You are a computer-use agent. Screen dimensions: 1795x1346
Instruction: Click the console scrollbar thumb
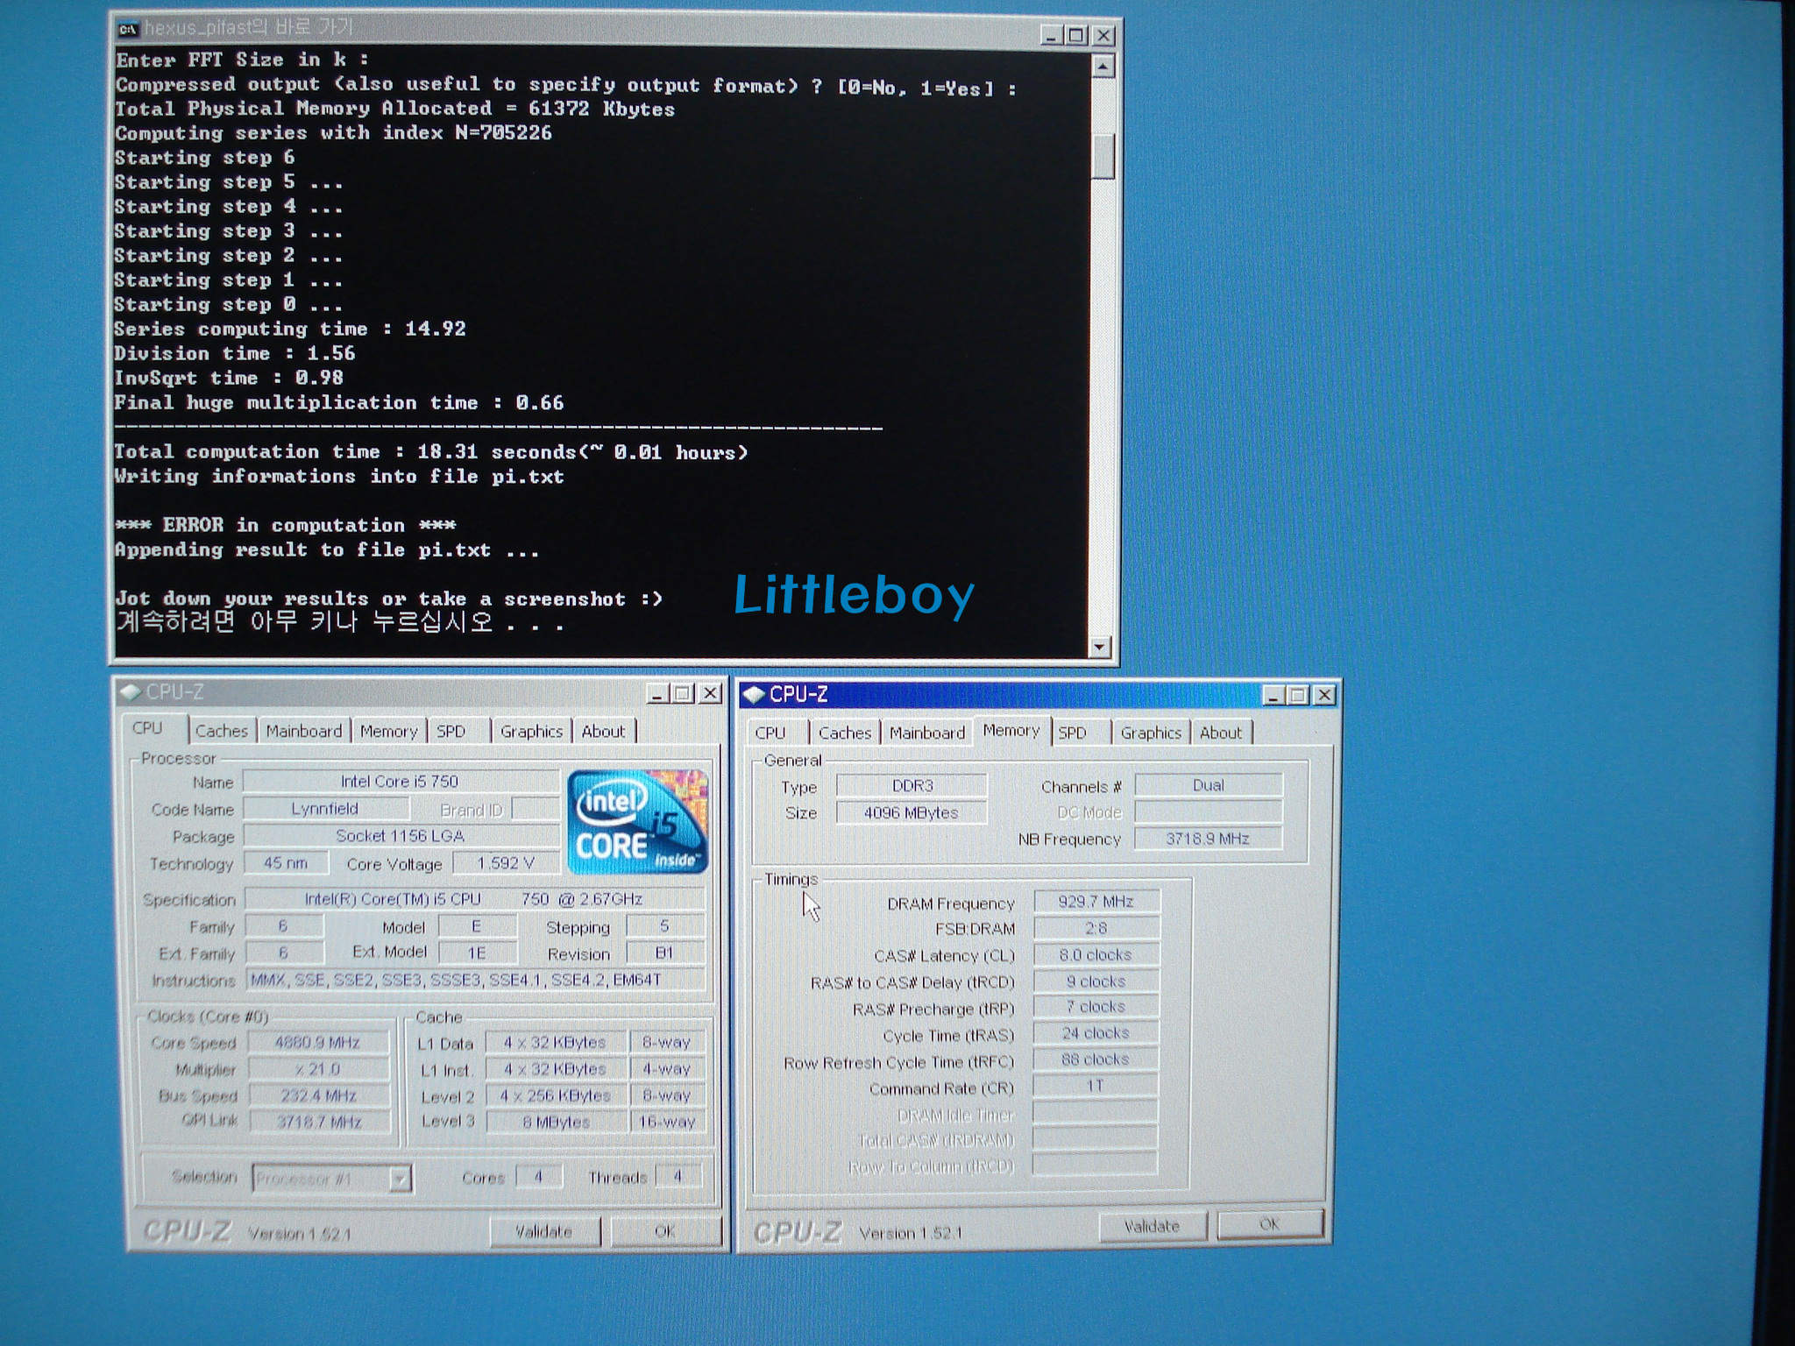[x=1103, y=156]
